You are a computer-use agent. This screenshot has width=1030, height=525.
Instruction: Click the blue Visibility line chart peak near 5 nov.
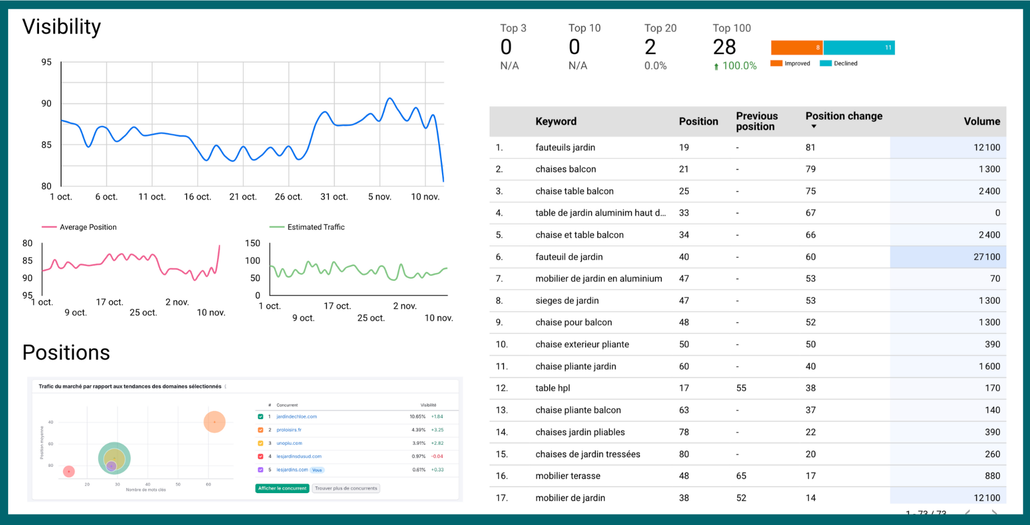(x=390, y=99)
